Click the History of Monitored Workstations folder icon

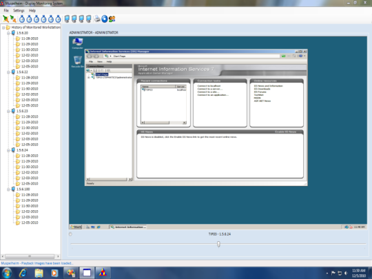tap(8, 28)
